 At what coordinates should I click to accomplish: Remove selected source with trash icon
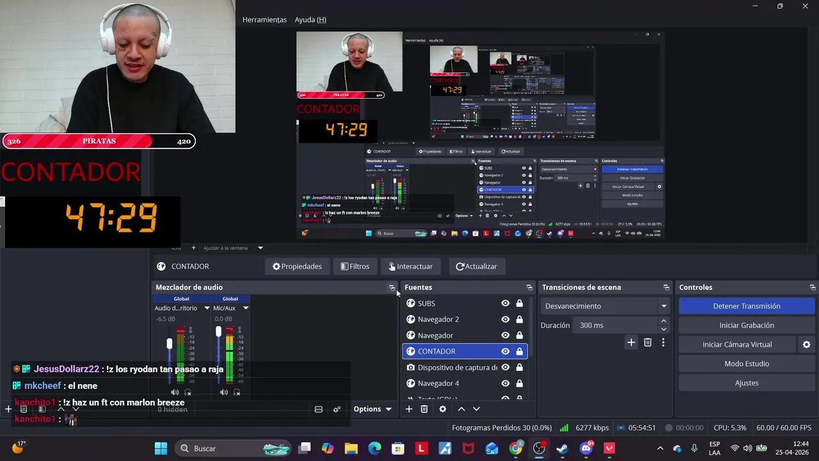tap(424, 409)
